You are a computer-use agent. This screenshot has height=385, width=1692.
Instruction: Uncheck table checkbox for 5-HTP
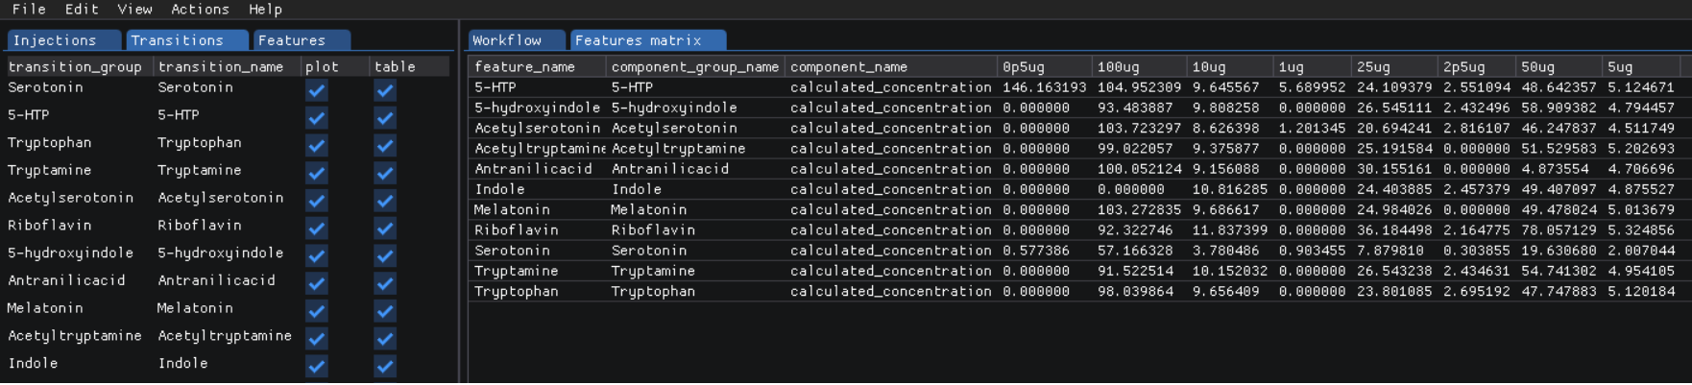385,118
